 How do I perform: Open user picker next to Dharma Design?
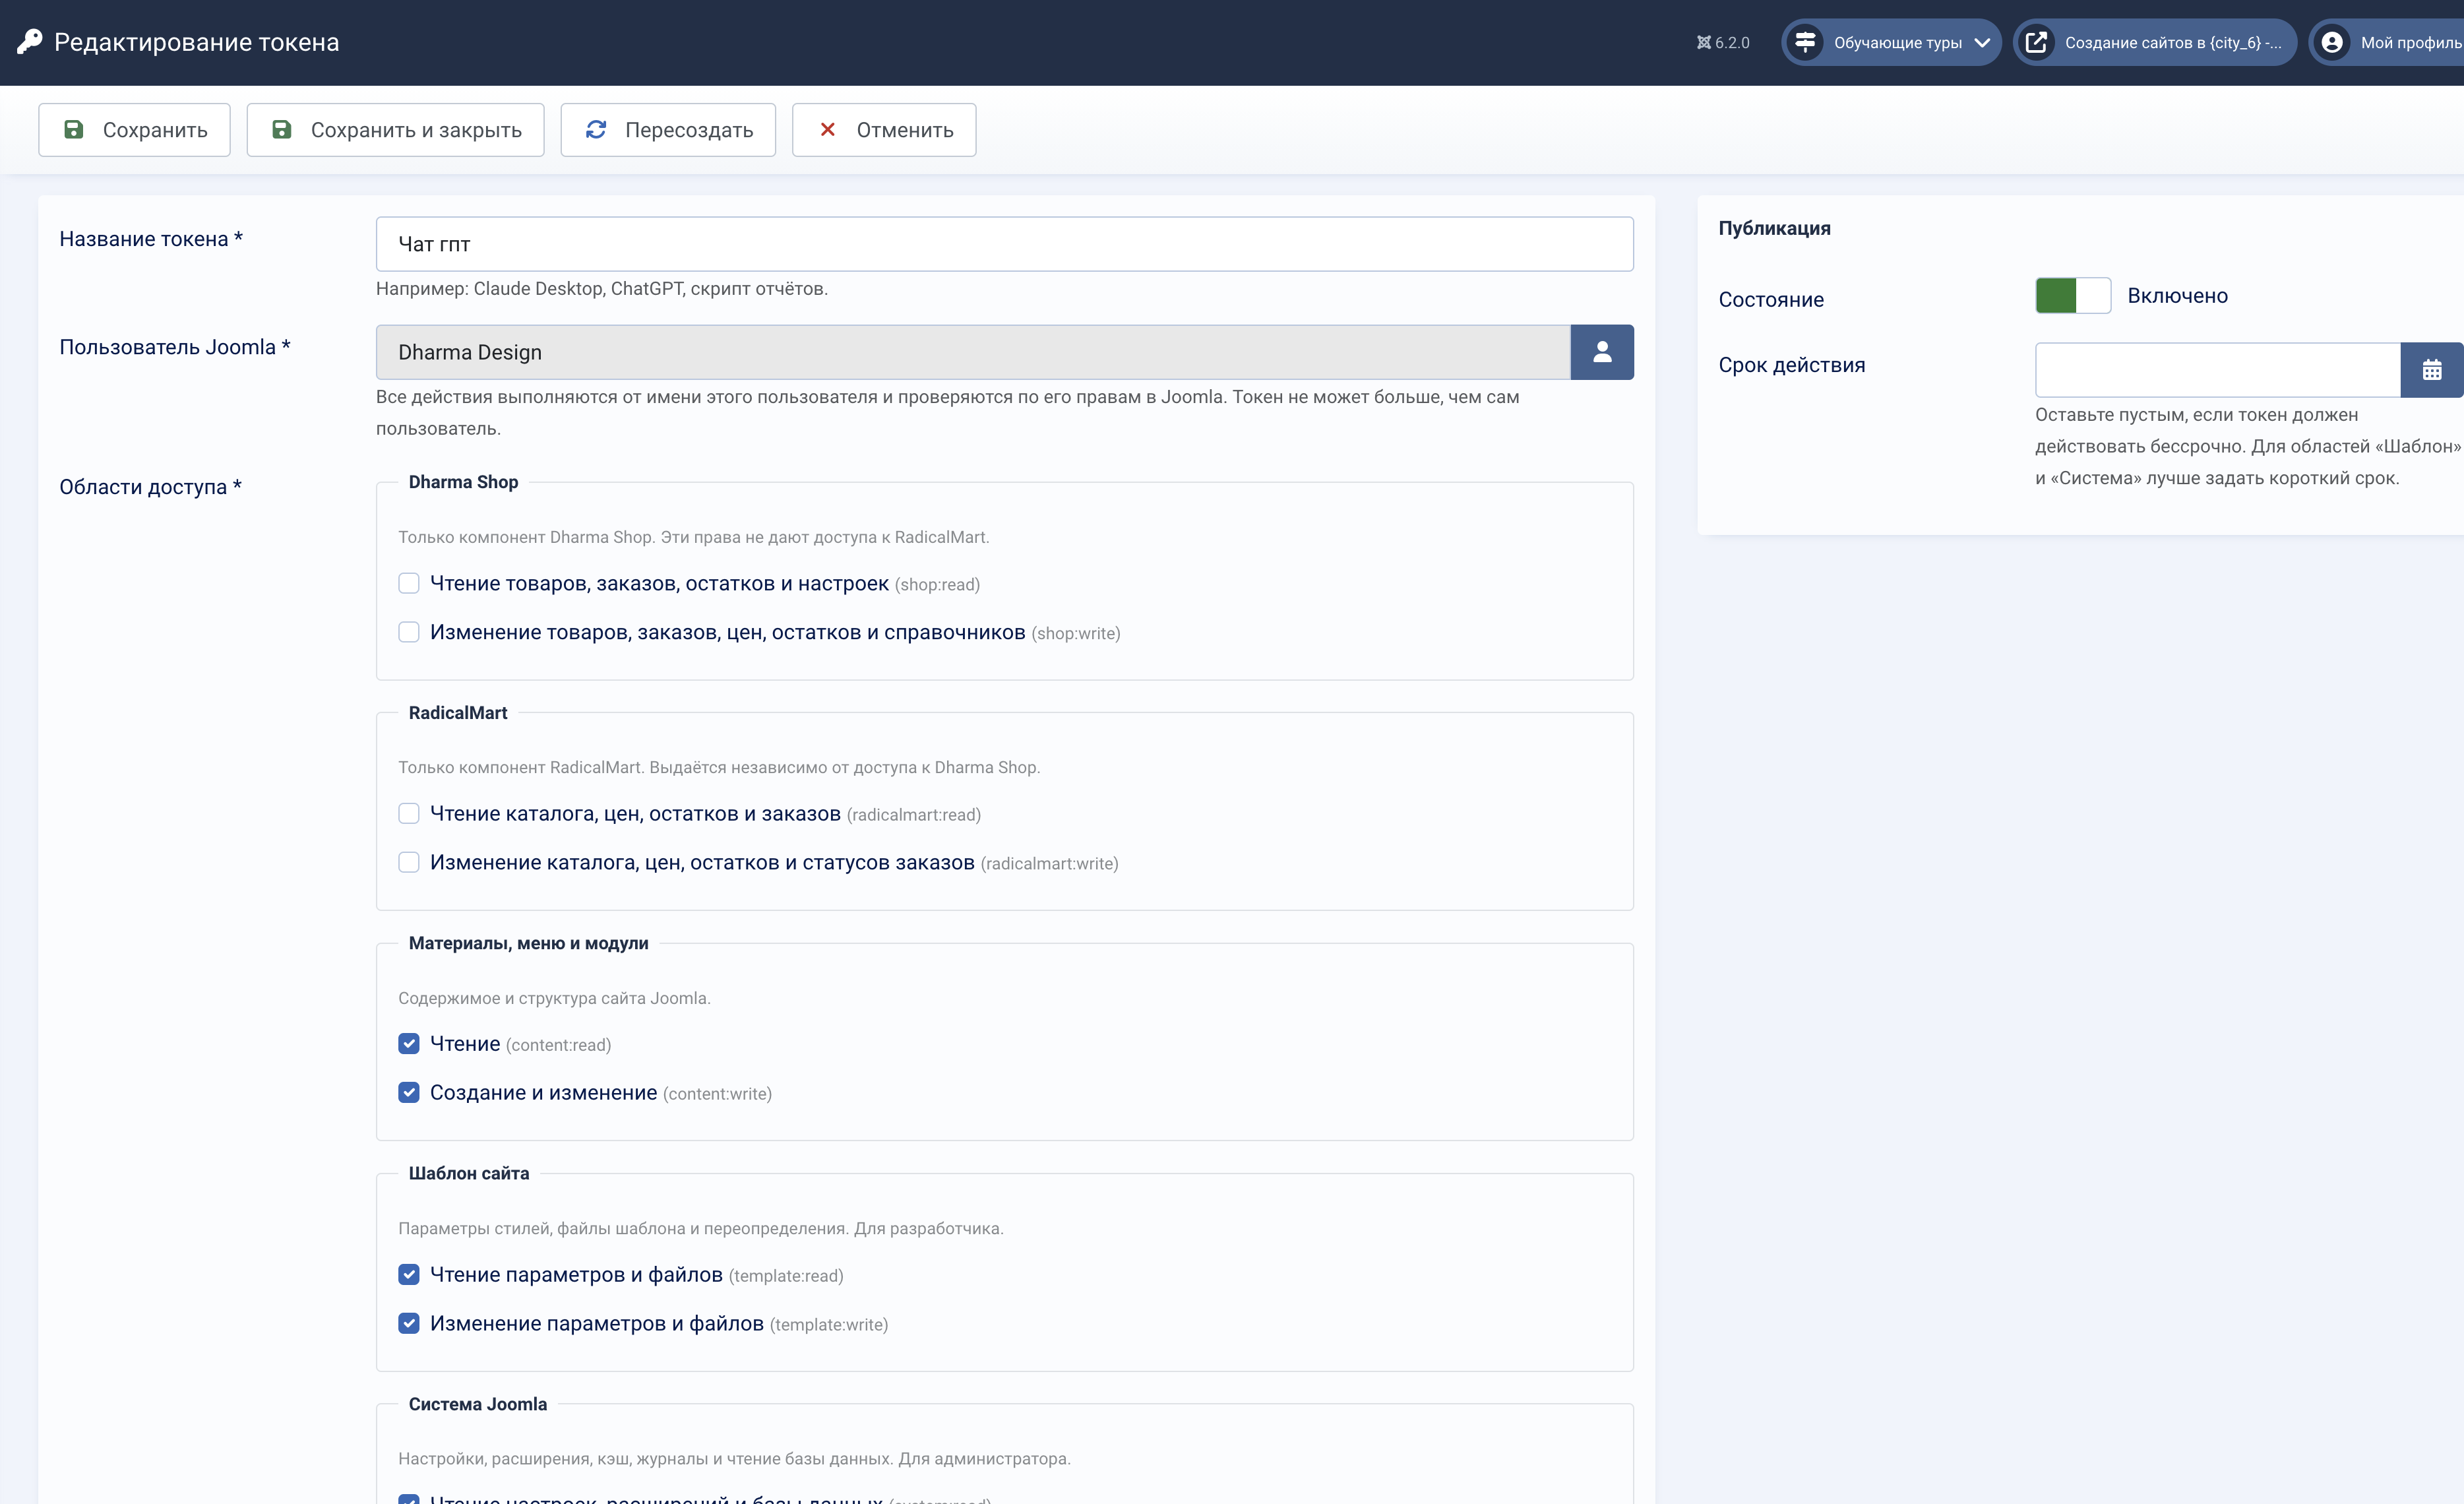pos(1602,352)
